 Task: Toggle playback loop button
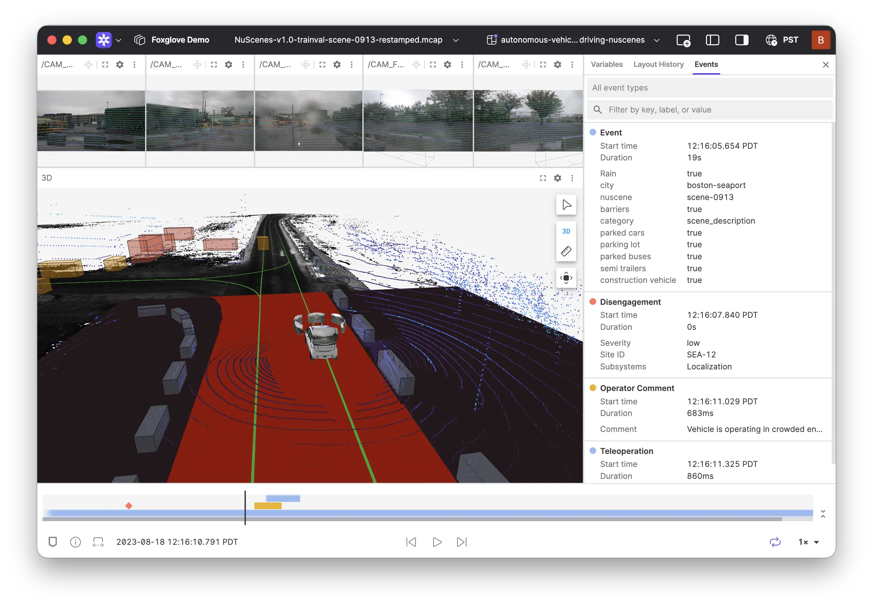click(x=775, y=542)
